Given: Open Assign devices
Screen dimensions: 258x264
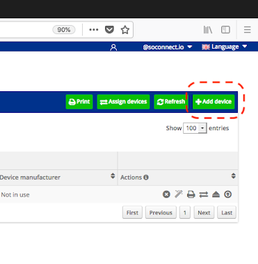Looking at the screenshot, I should [123, 102].
